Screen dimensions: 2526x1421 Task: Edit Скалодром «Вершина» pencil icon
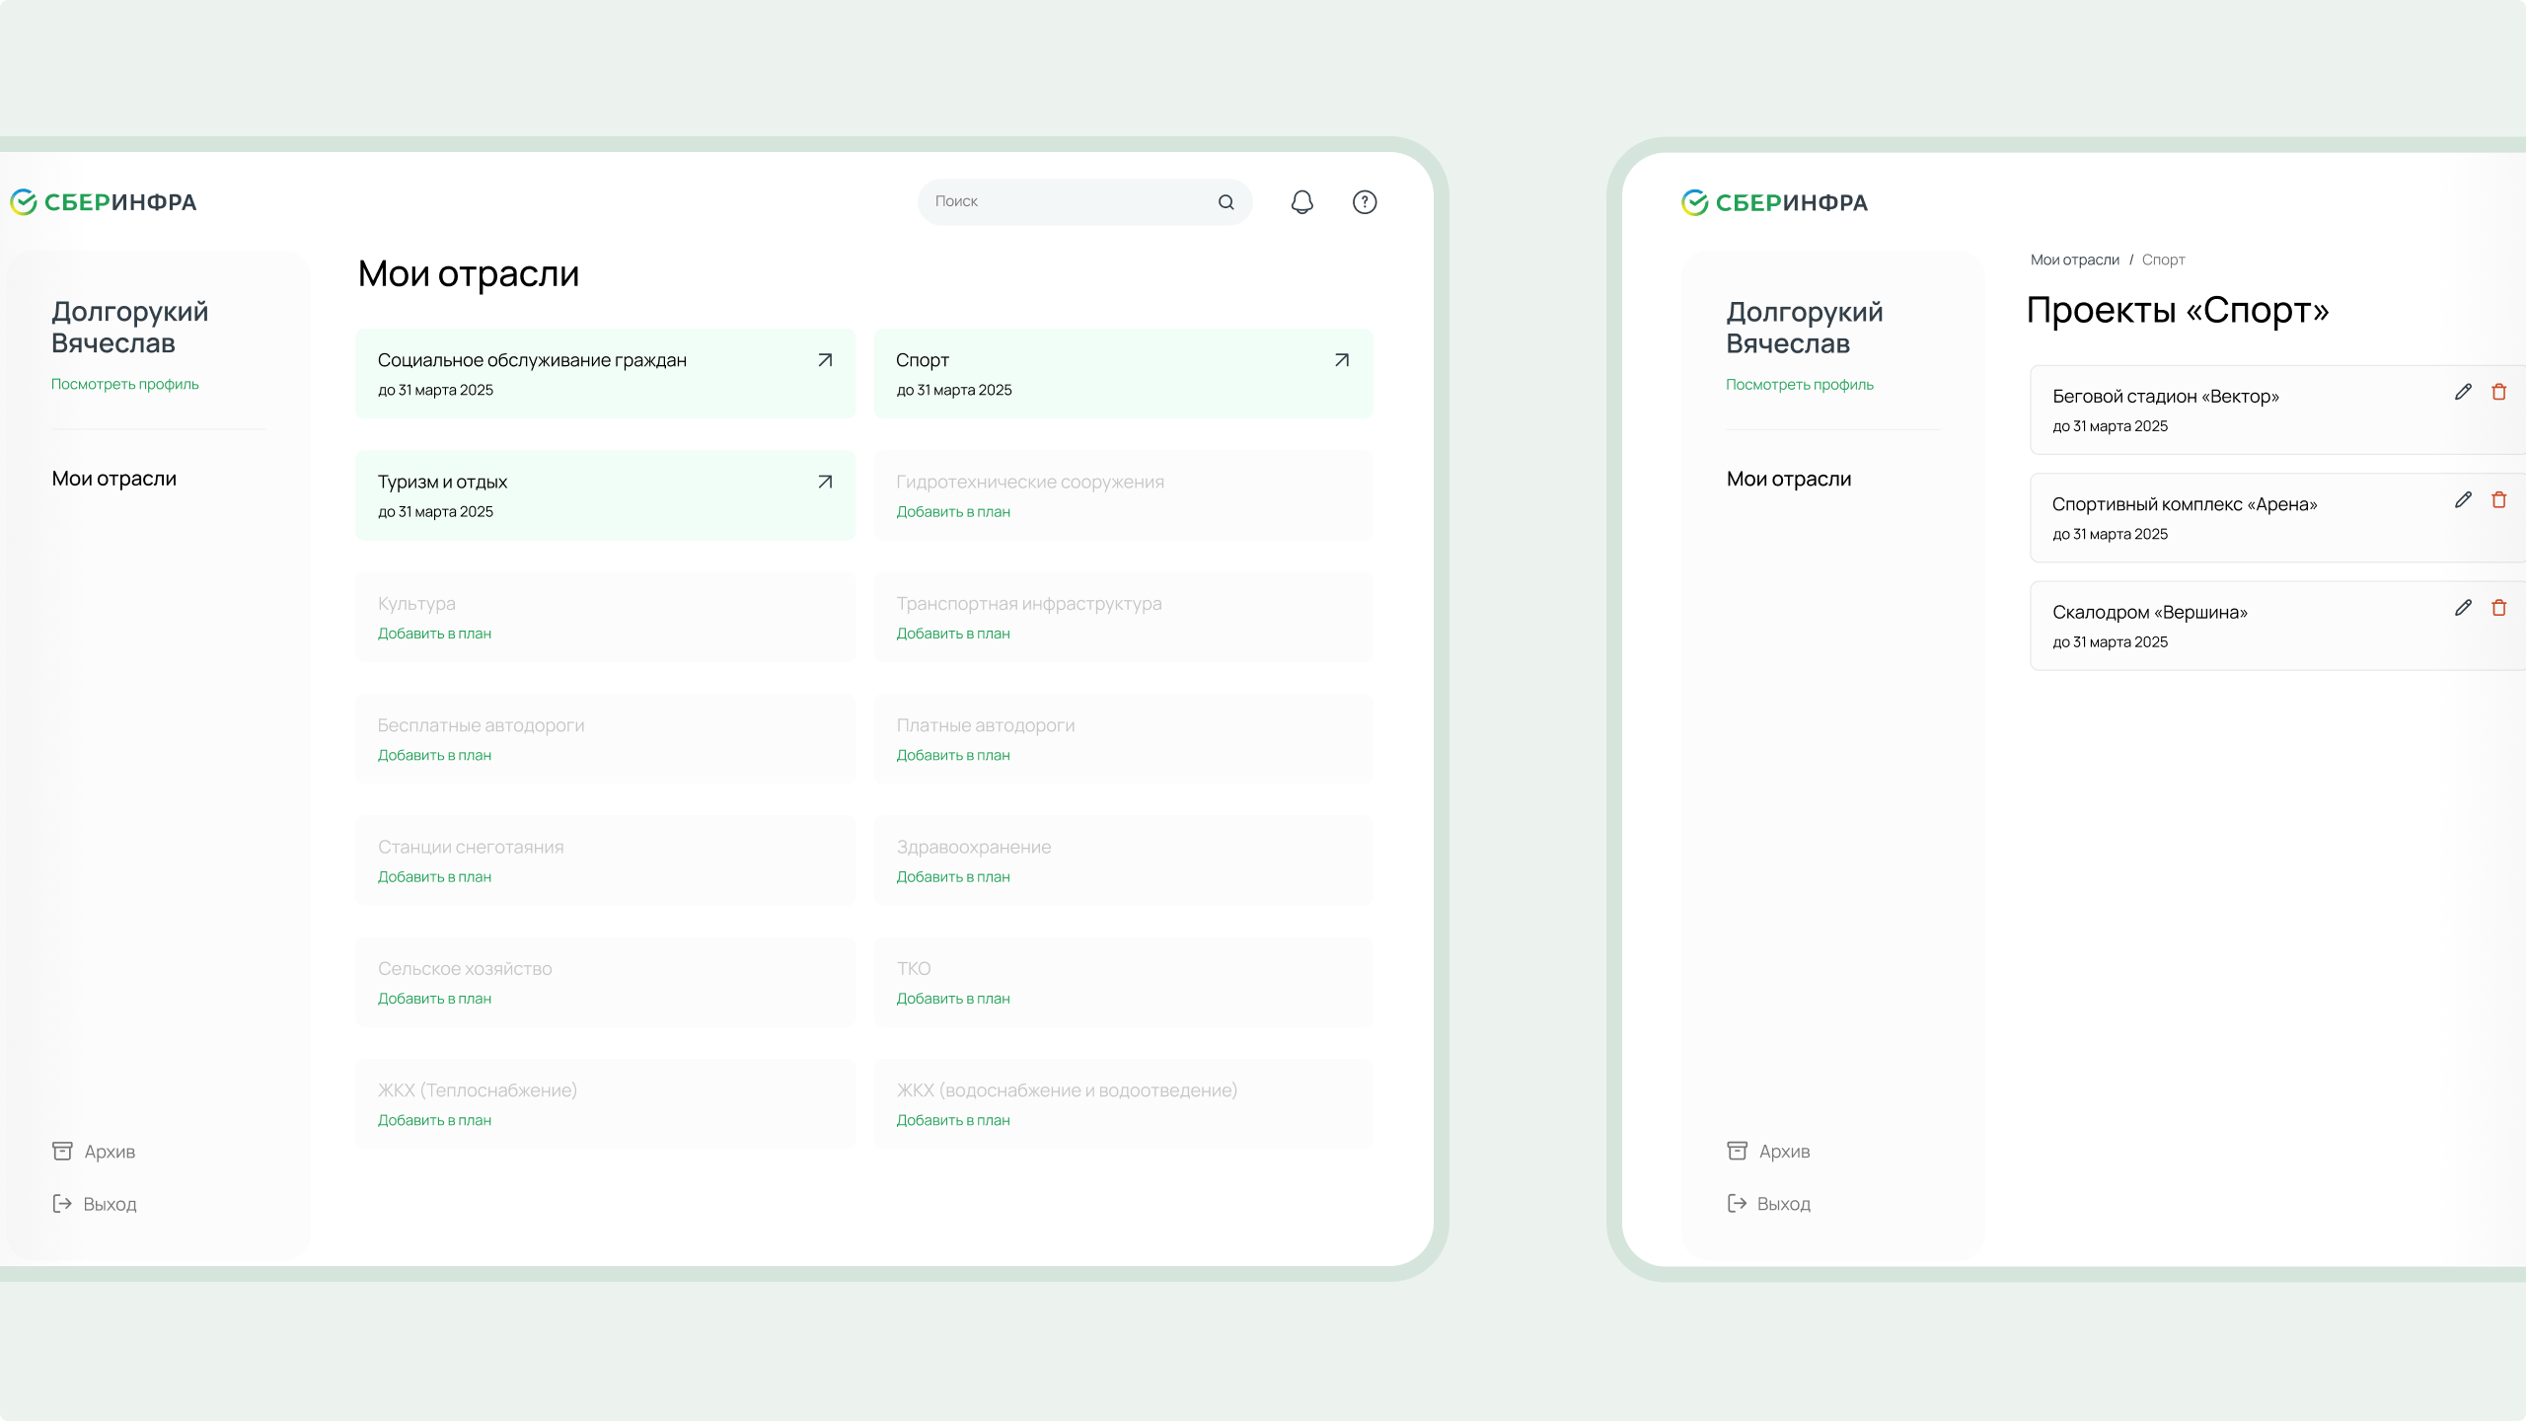(2463, 608)
